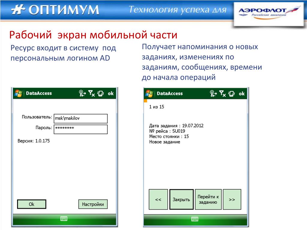Go to next notification with >> button
This screenshot has width=307, height=230.
click(232, 199)
